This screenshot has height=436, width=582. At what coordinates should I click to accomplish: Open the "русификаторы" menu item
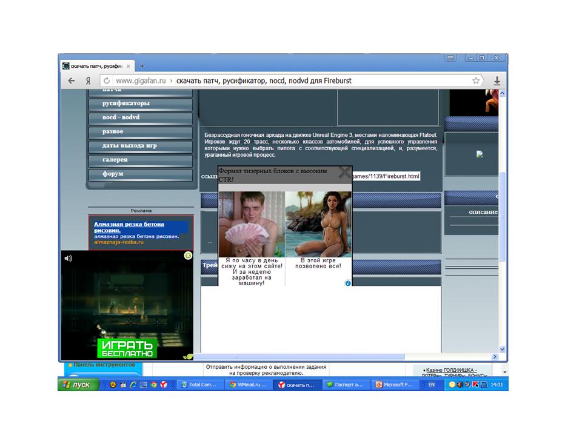coord(141,104)
